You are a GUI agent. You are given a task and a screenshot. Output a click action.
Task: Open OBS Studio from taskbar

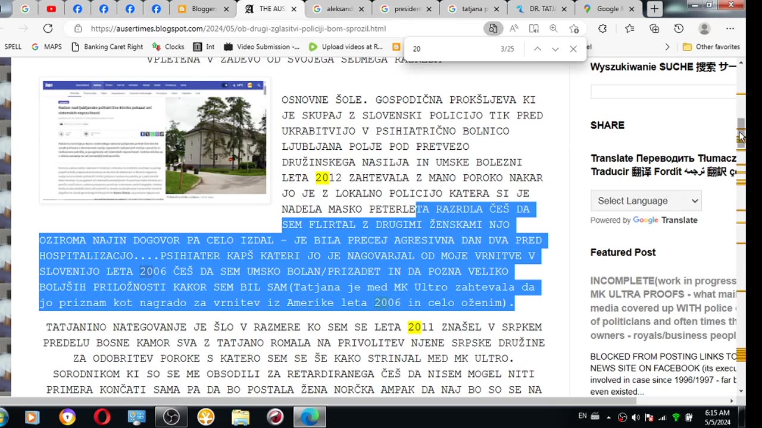pos(171,417)
